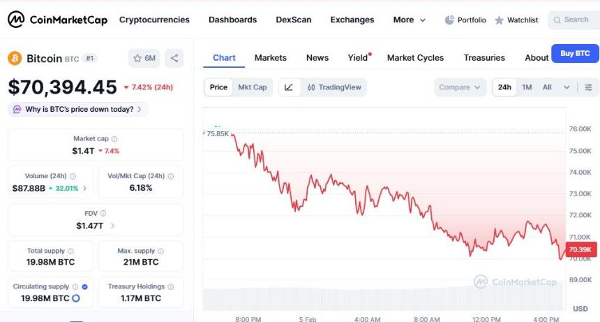Image resolution: width=600 pixels, height=322 pixels.
Task: Open the Watchlist star in header
Action: (x=500, y=20)
